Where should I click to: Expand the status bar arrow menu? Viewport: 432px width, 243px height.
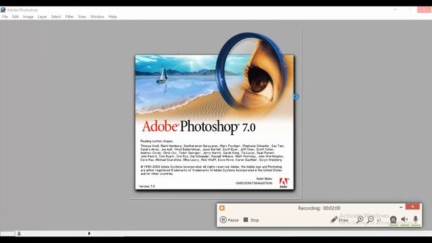(89, 234)
